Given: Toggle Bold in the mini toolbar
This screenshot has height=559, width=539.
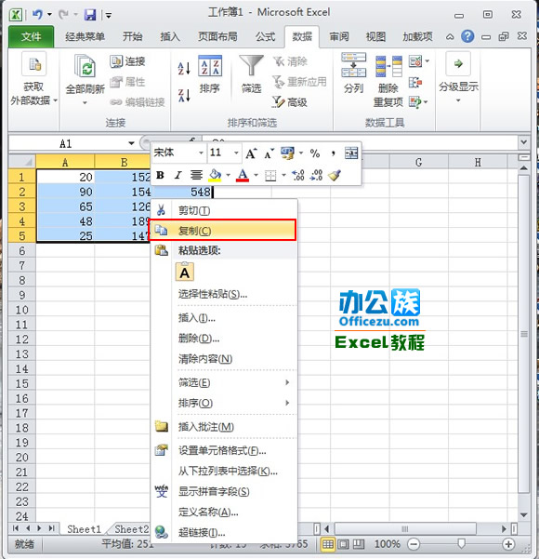Looking at the screenshot, I should [x=160, y=175].
